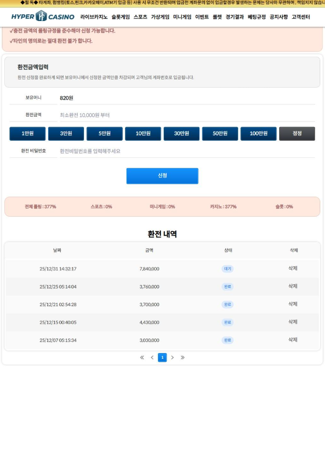Image resolution: width=325 pixels, height=454 pixels.
Task: Choose the 100만원 amount button
Action: (258, 133)
